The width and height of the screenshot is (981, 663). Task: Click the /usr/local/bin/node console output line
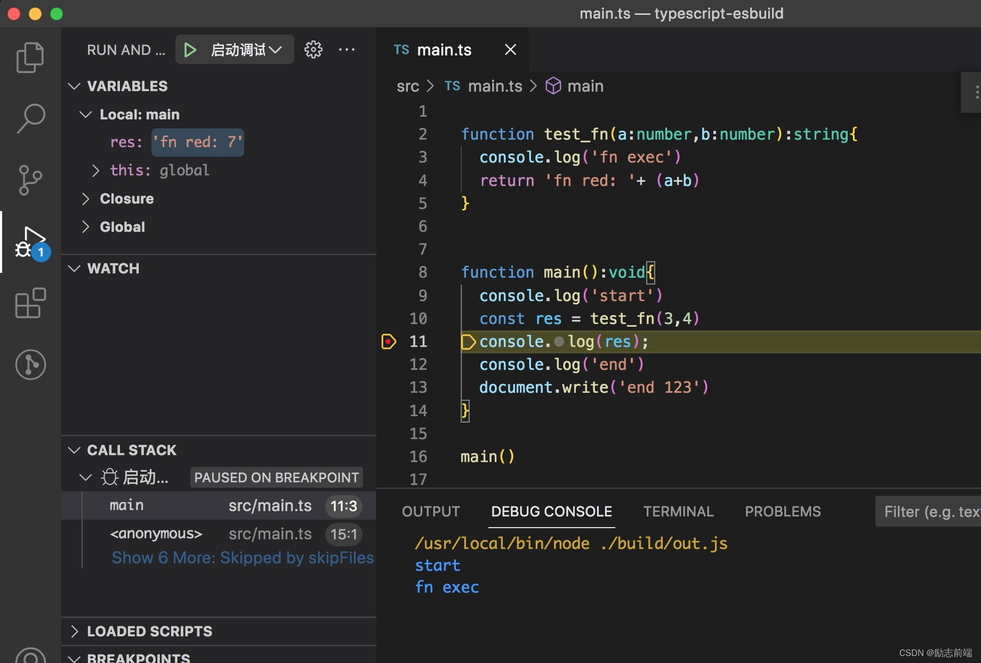click(571, 544)
